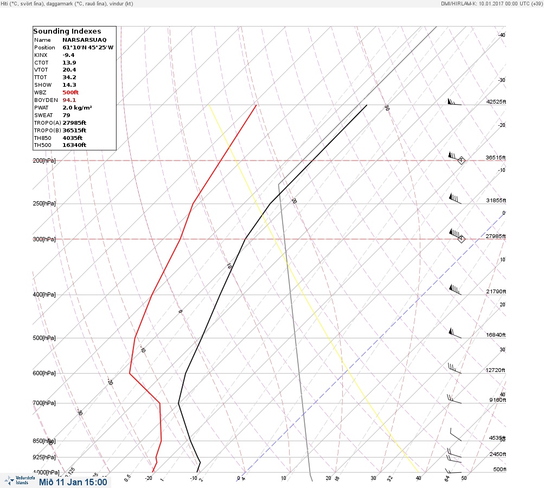Click the 200[hPa] pressure label
The height and width of the screenshot is (488, 544).
44,160
